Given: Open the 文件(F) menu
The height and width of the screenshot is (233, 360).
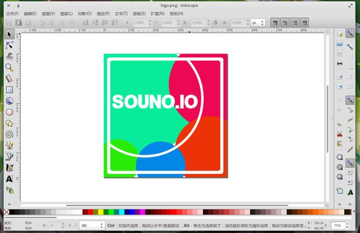Looking at the screenshot, I should click(12, 14).
